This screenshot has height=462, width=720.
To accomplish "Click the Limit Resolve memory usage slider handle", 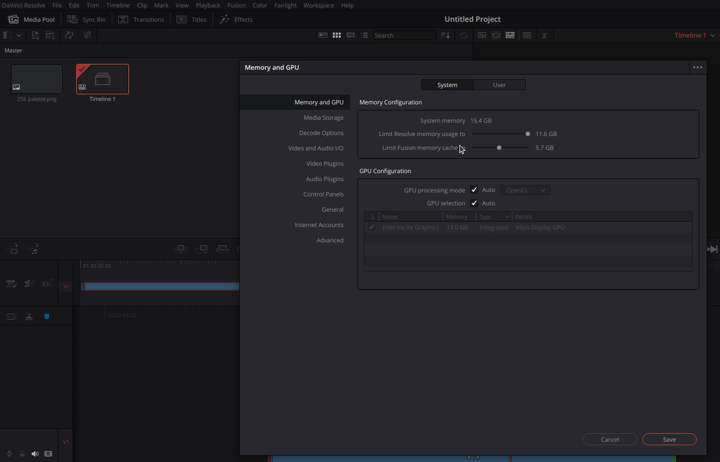I will pos(528,134).
